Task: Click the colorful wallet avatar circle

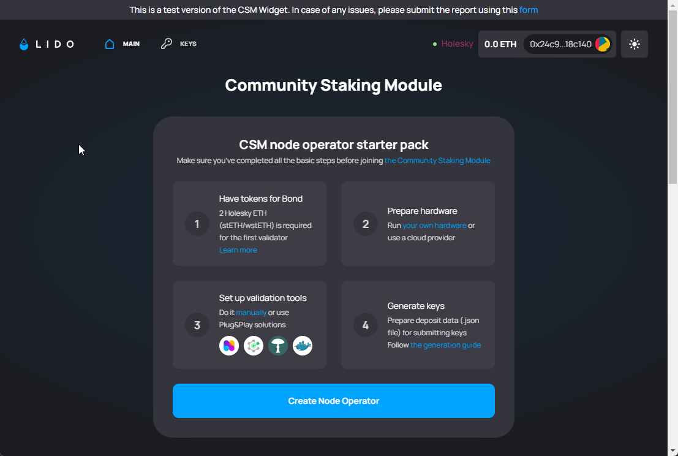Action: pos(603,44)
